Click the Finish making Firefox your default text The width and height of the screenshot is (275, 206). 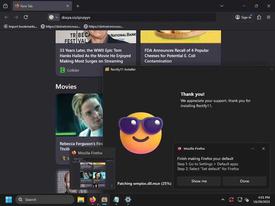(205, 159)
